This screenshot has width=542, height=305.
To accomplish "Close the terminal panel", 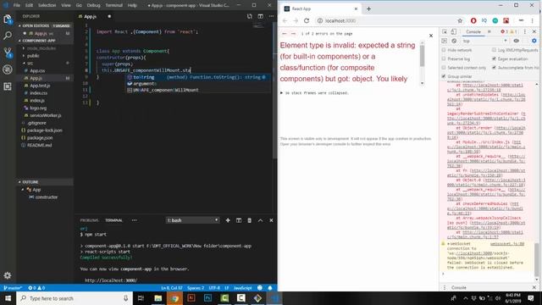I will (x=271, y=220).
